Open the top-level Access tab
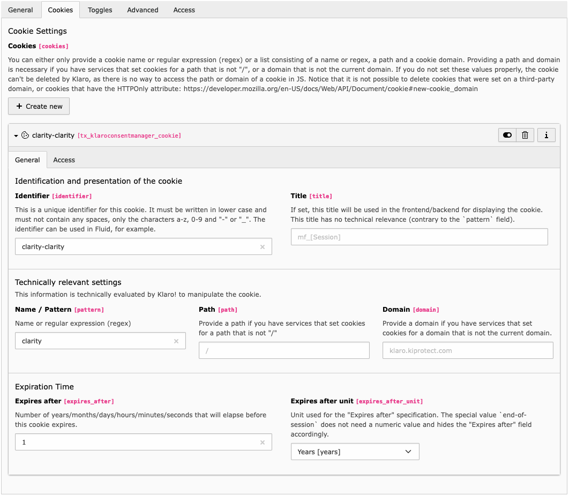Viewport: 569px width, 496px height. [x=184, y=10]
